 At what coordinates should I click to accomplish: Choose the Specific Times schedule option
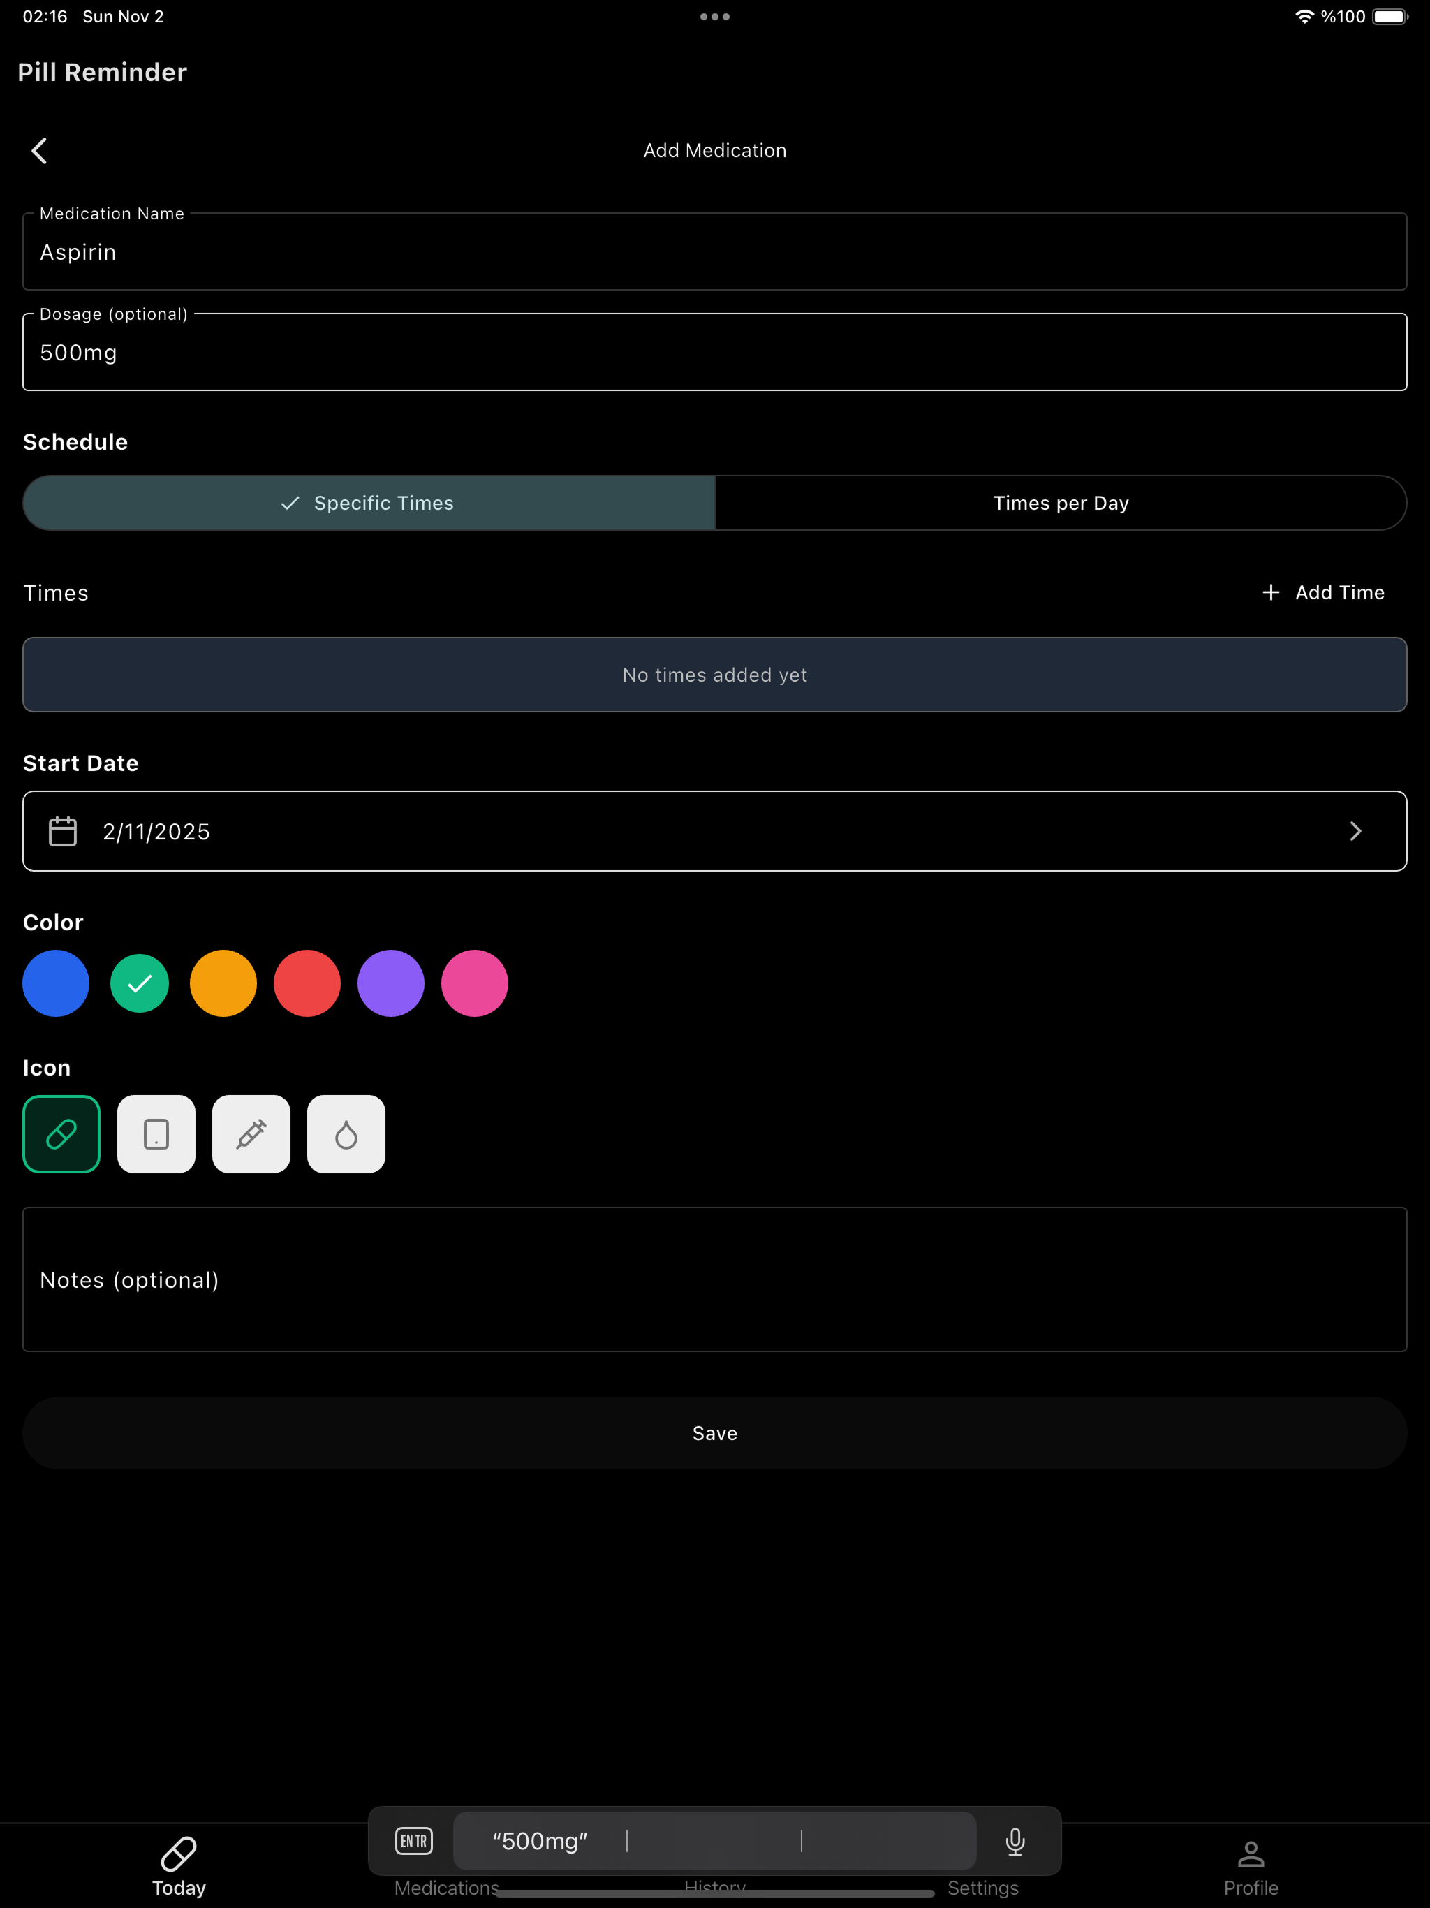pos(369,503)
